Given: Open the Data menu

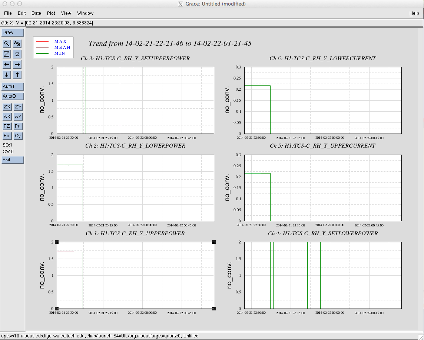Looking at the screenshot, I should point(36,13).
